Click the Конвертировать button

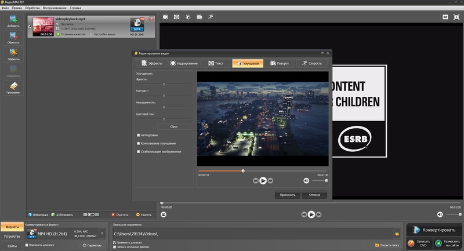point(434,230)
